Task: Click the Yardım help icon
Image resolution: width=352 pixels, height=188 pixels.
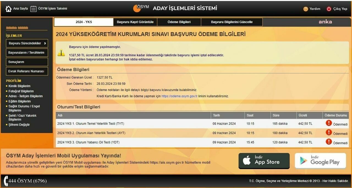Action: tap(306, 9)
